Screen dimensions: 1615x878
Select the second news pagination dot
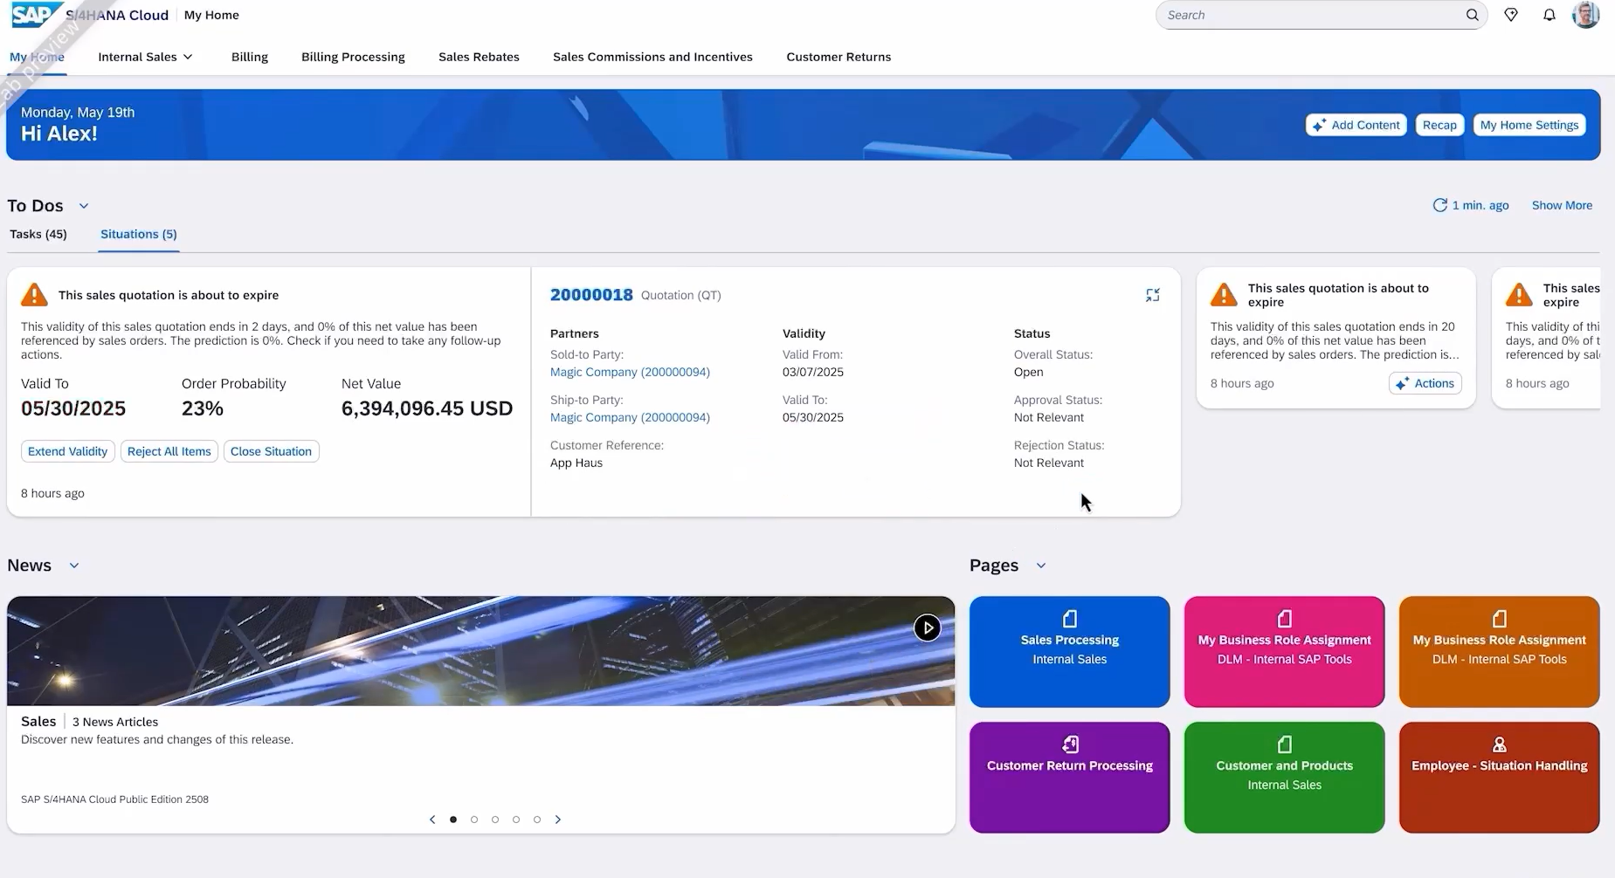(x=474, y=820)
